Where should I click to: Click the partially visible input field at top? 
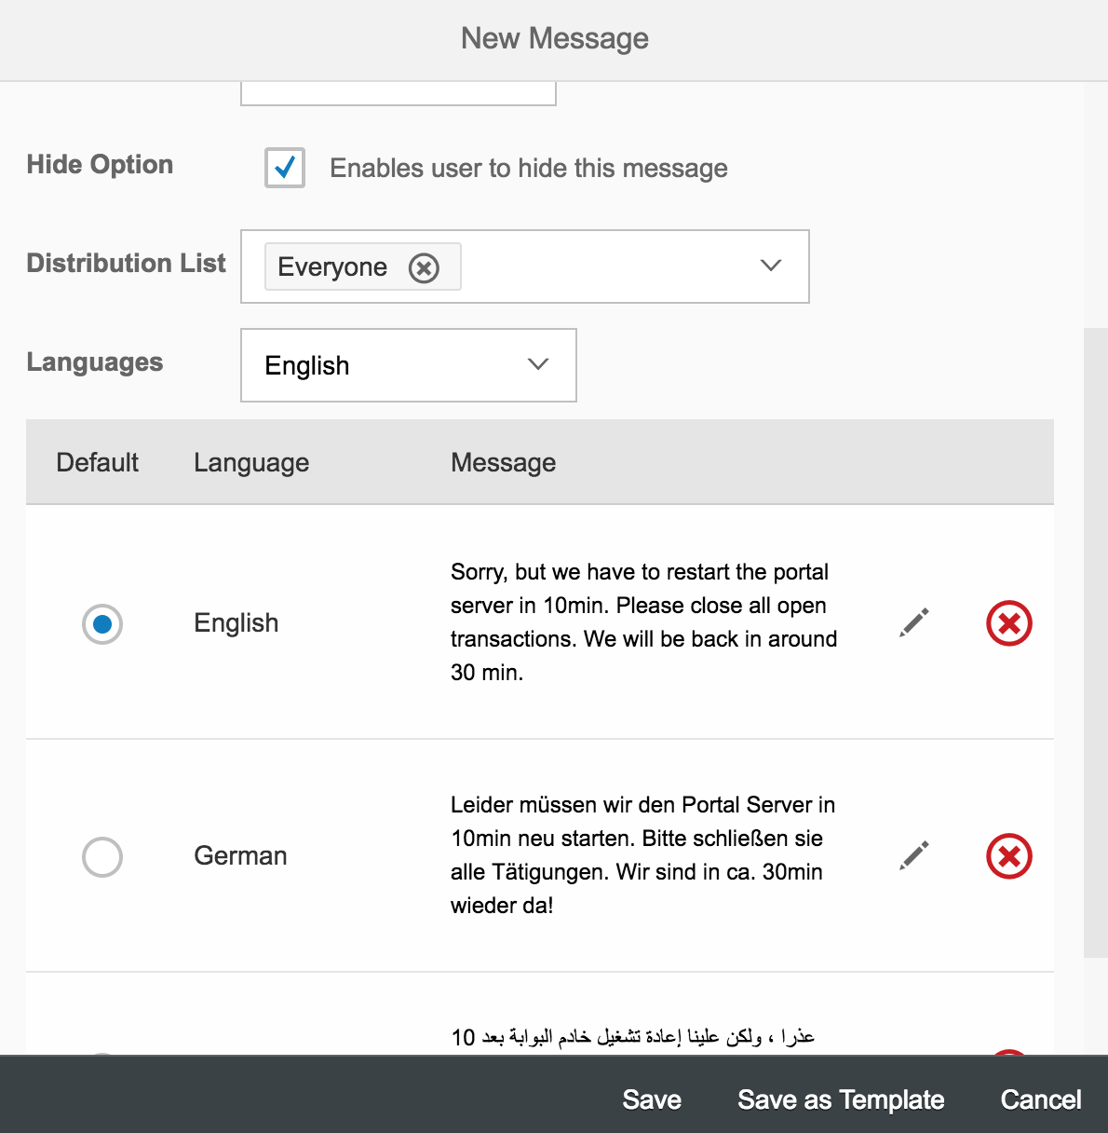tap(399, 93)
